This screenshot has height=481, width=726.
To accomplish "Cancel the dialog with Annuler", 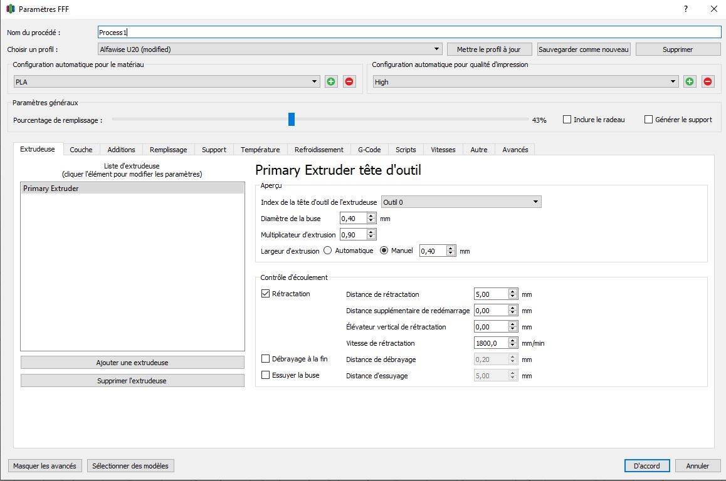I will tap(698, 466).
